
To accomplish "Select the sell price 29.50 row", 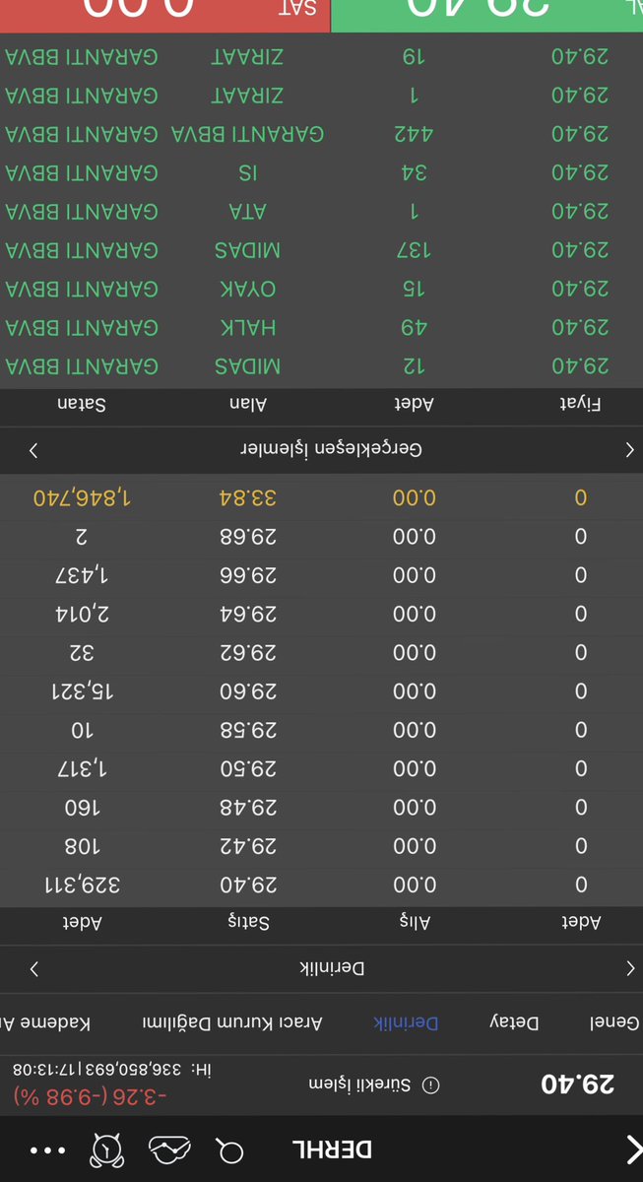I will pyautogui.click(x=321, y=768).
